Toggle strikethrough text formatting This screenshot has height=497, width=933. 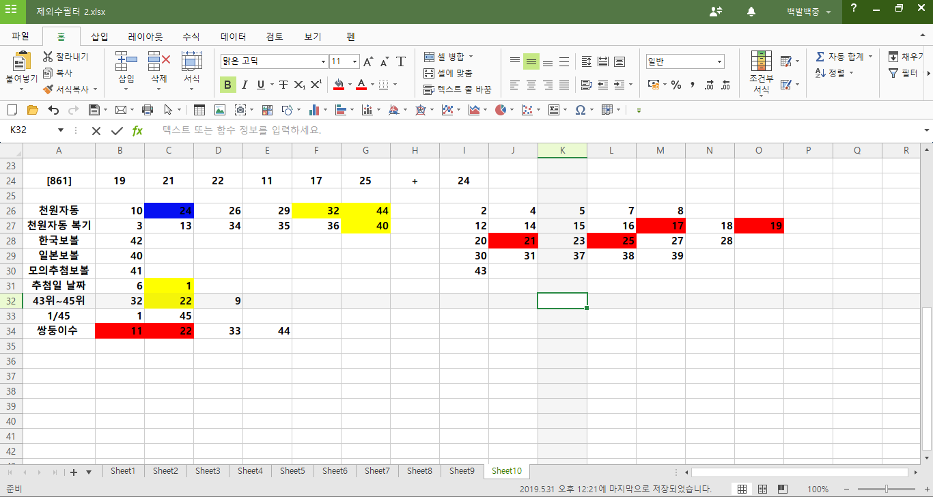tap(283, 85)
